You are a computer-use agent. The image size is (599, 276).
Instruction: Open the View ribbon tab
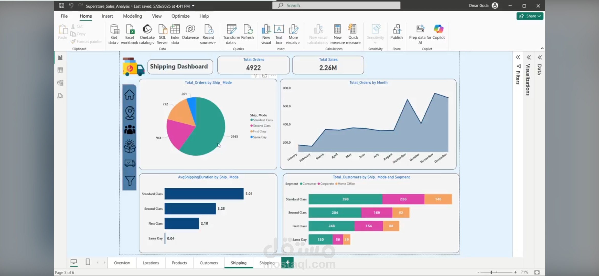pos(157,16)
